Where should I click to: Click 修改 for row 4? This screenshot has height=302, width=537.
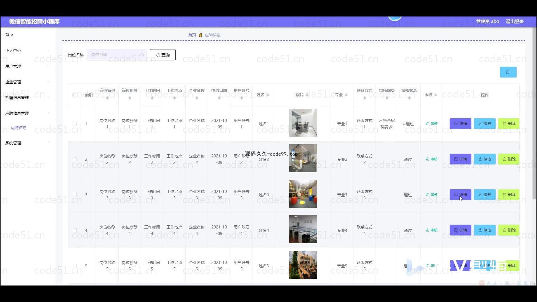click(x=485, y=230)
